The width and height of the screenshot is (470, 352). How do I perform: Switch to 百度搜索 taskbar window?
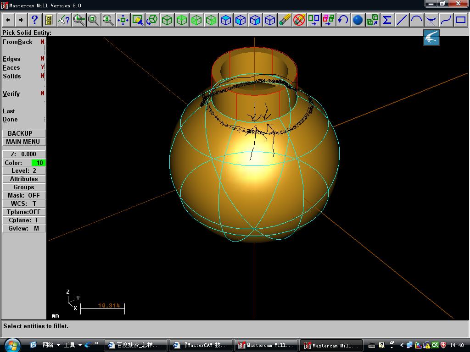(x=135, y=345)
